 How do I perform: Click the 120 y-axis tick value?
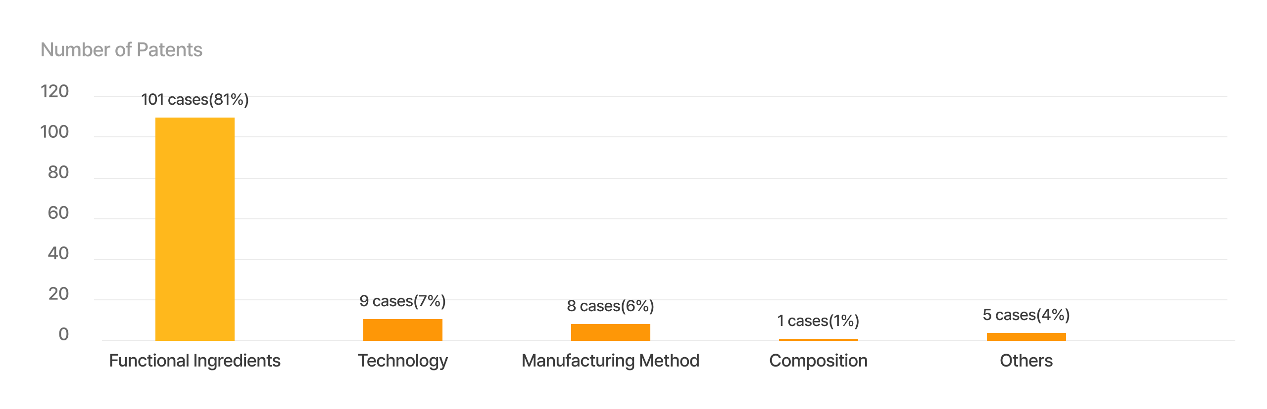click(54, 91)
